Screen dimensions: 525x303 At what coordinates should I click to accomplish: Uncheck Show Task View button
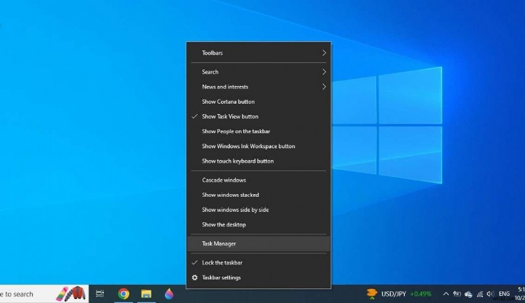230,116
